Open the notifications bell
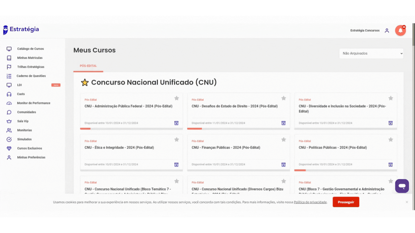The height and width of the screenshot is (233, 415). 400,30
